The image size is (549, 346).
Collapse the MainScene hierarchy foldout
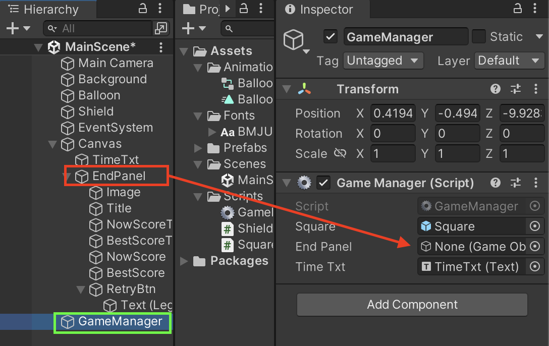pyautogui.click(x=38, y=47)
